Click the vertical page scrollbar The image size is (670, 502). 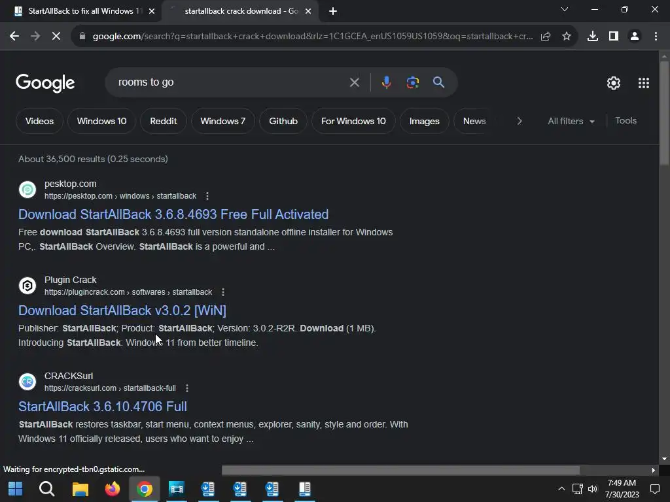(x=664, y=113)
